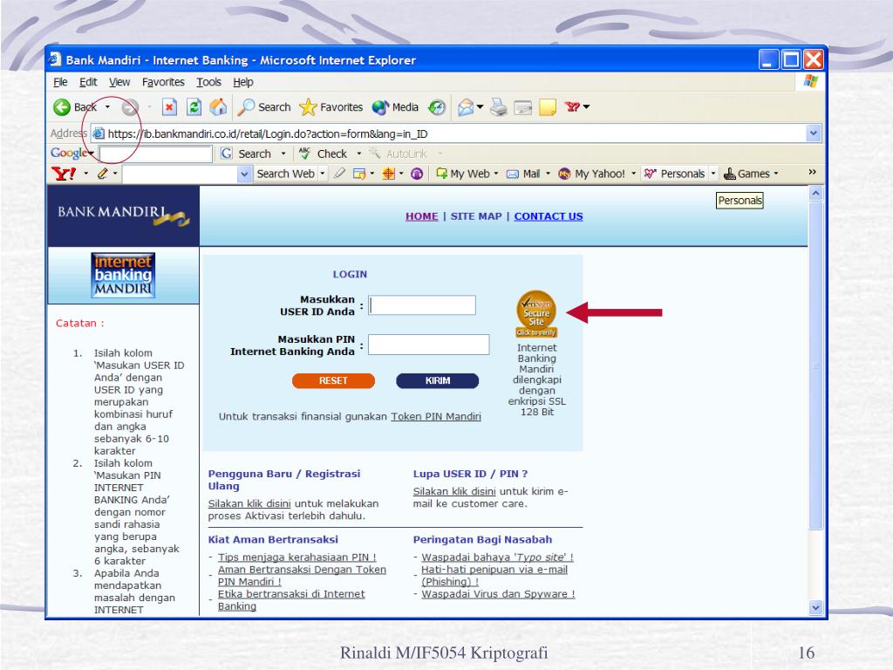
Task: Click the internet banking MANDIRI logo
Action: click(123, 275)
